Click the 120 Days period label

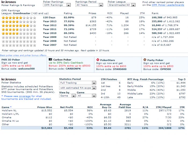point(49,17)
